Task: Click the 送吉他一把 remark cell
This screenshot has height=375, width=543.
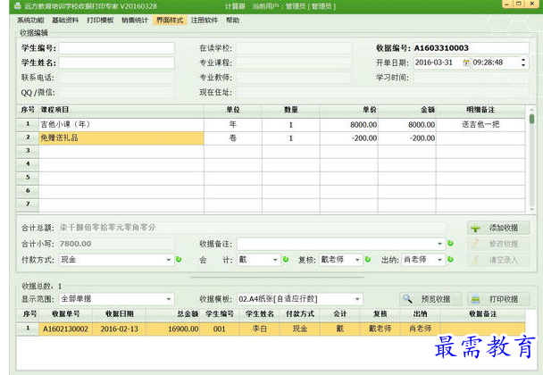Action: [x=480, y=125]
